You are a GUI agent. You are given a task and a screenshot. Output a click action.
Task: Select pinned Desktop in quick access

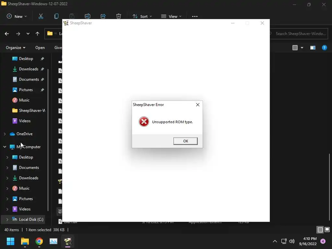click(26, 59)
